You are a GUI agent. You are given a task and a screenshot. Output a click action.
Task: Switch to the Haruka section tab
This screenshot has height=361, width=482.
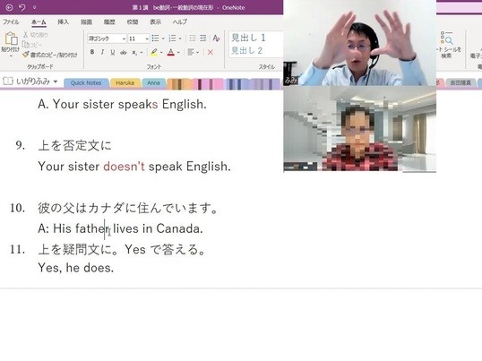coord(125,83)
